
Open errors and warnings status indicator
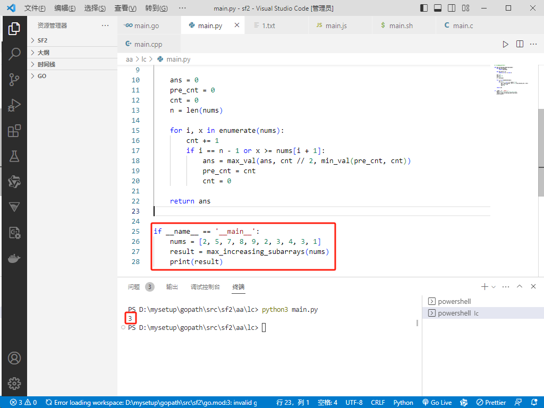pos(23,402)
